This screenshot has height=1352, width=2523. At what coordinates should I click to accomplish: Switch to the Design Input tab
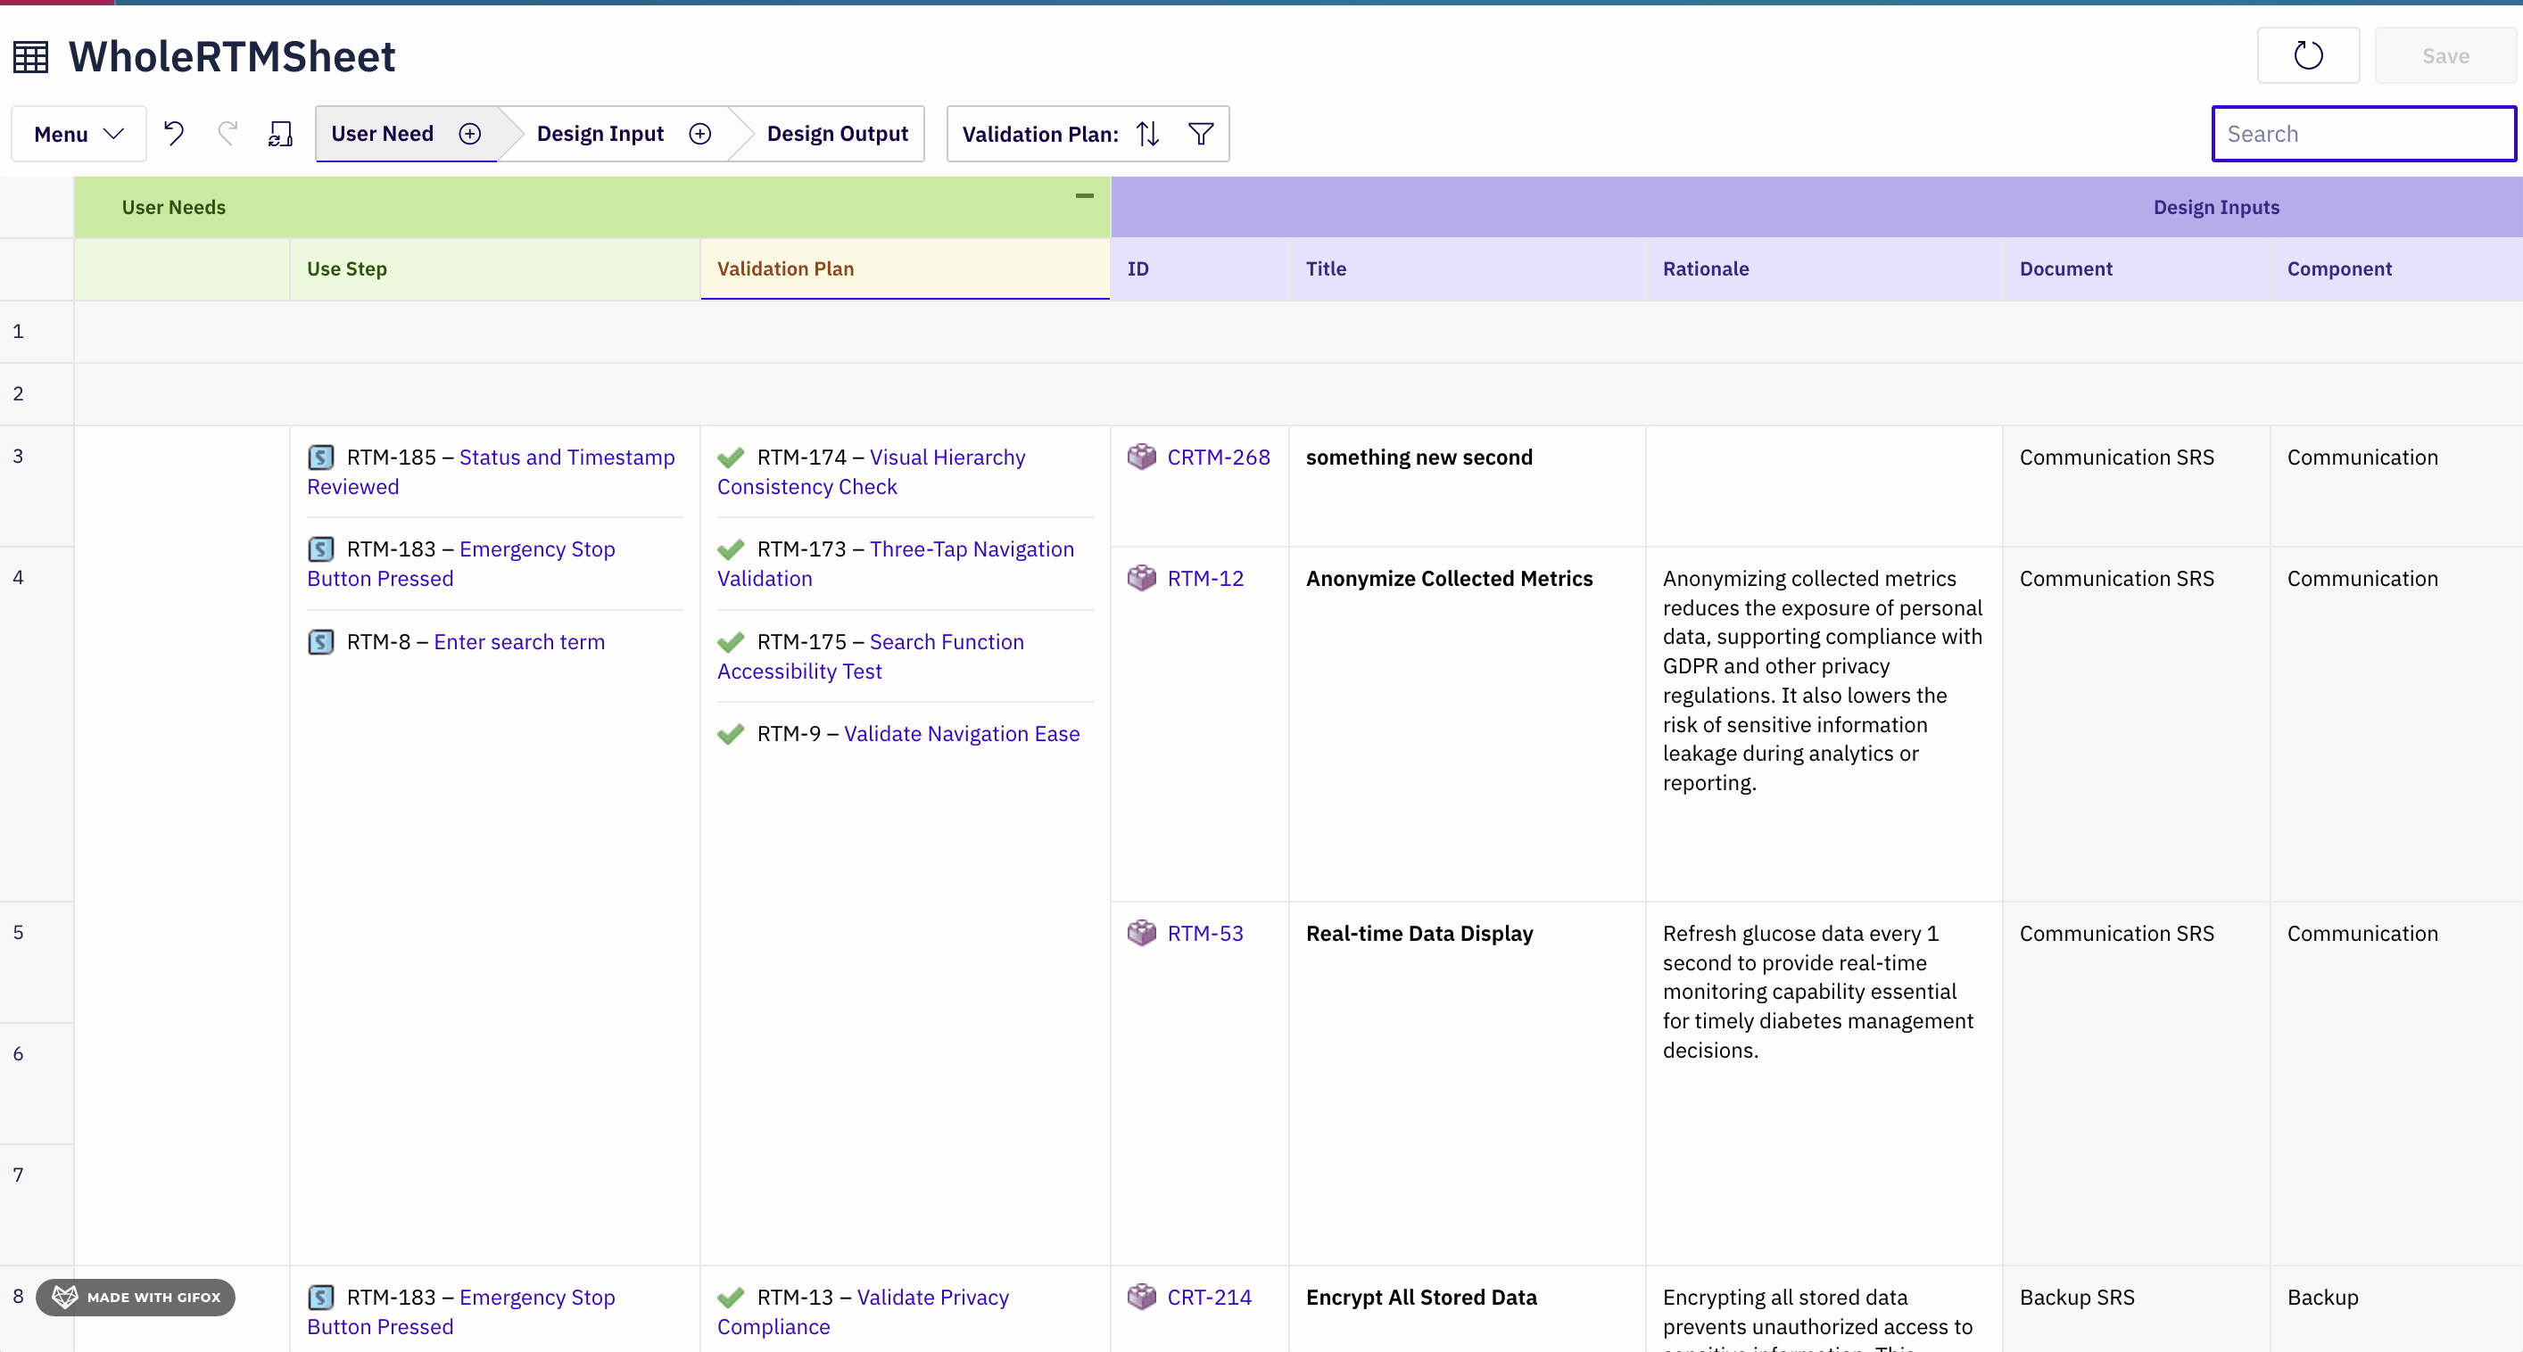click(600, 133)
